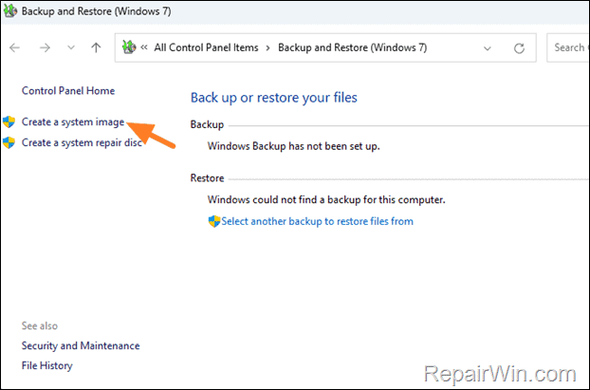Go back using the back arrow

point(14,47)
